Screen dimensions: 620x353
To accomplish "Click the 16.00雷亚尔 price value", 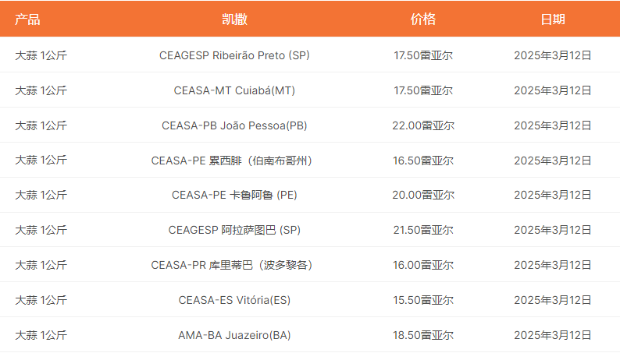I will click(x=423, y=265).
